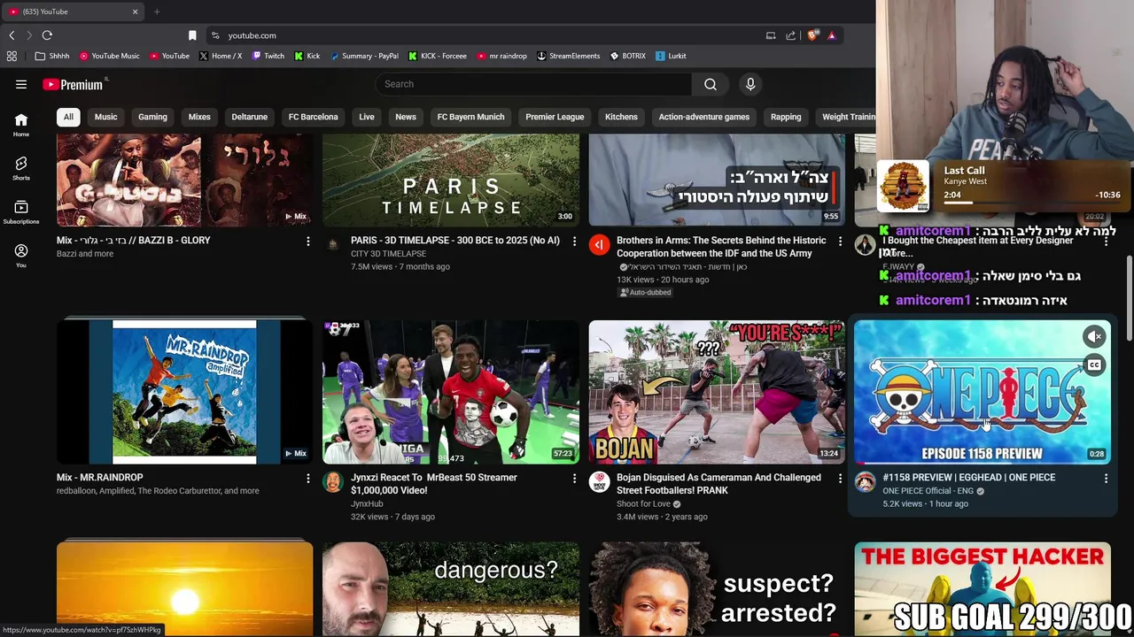Open Bojan street footballers thumbnail

click(x=717, y=392)
